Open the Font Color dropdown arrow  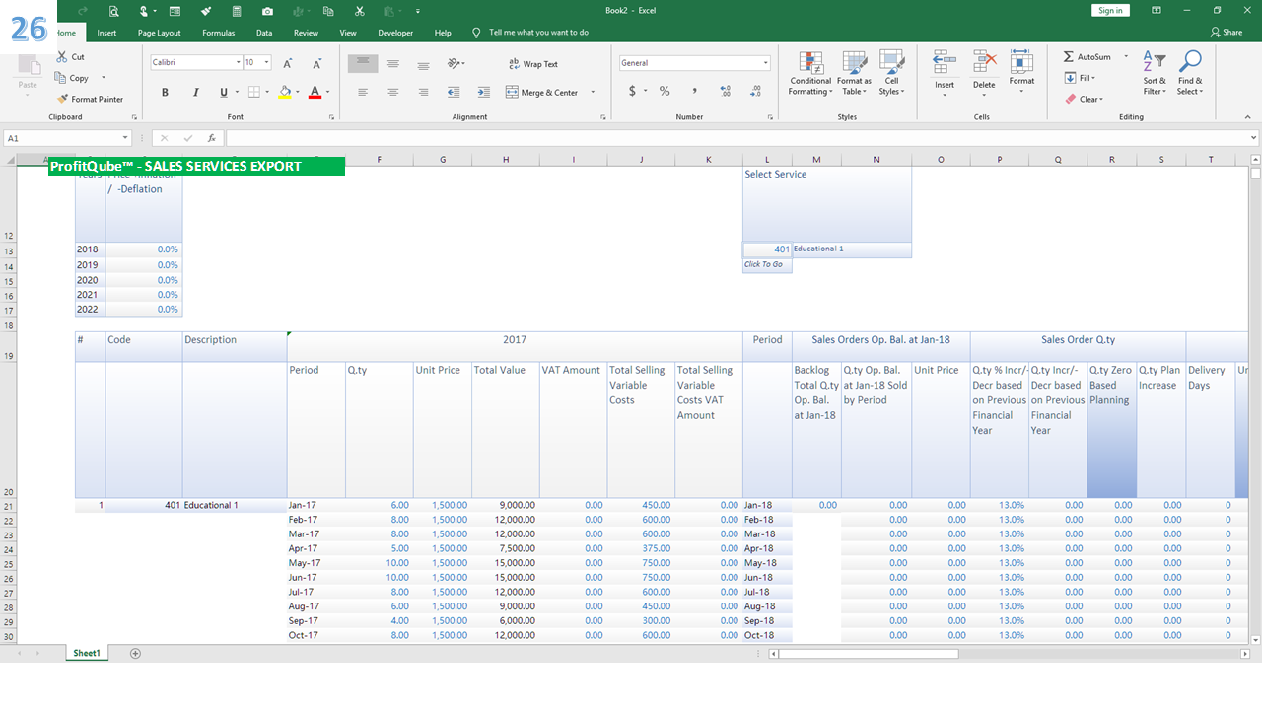327,93
